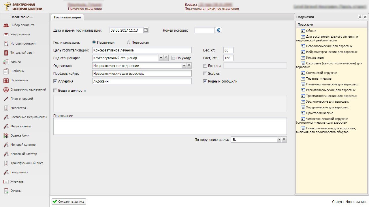
Task: Click the Подсказки panel settings gear icon
Action: coord(360,17)
